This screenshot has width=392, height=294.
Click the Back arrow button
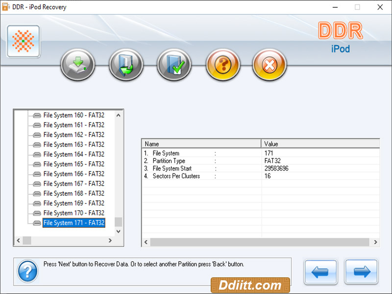click(320, 271)
